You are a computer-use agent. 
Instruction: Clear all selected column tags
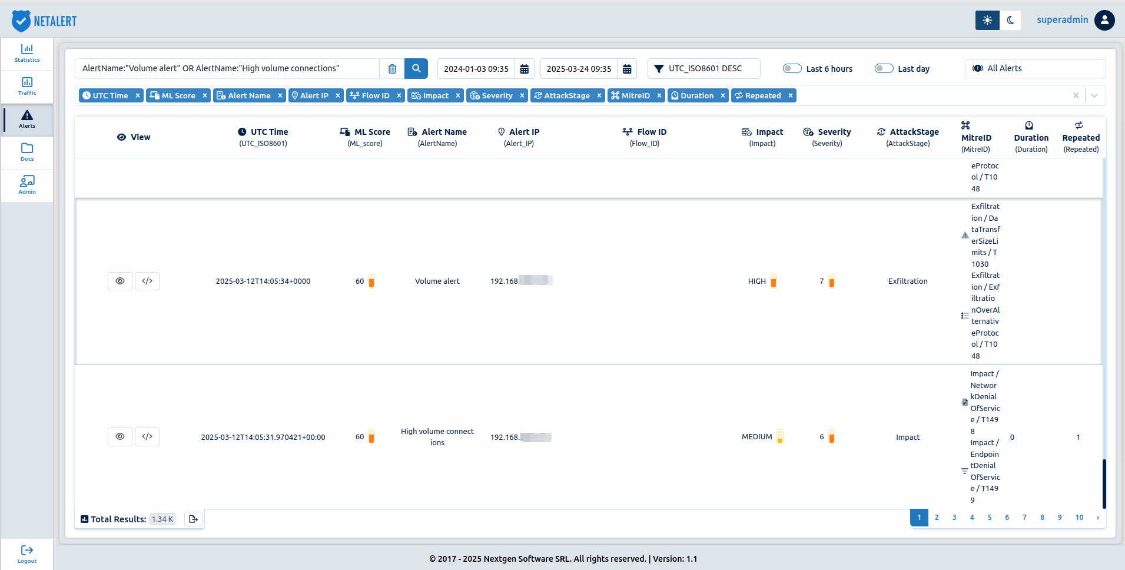point(1076,95)
